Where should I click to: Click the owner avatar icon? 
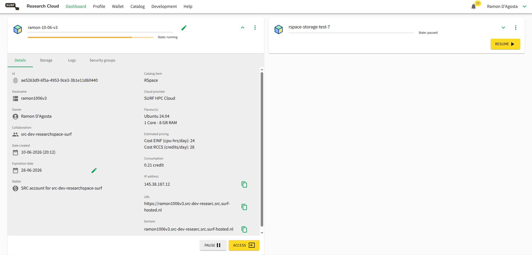click(x=15, y=117)
